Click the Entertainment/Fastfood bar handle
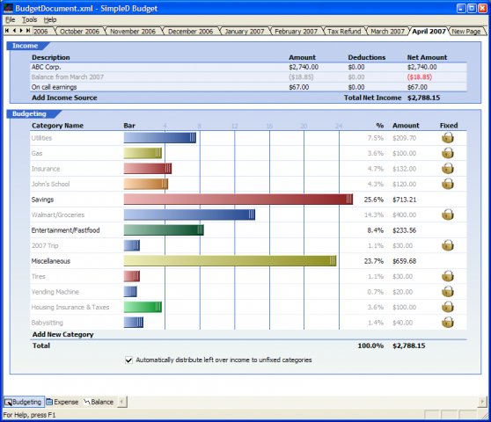Viewport: 491px width, 422px height. pyautogui.click(x=200, y=230)
